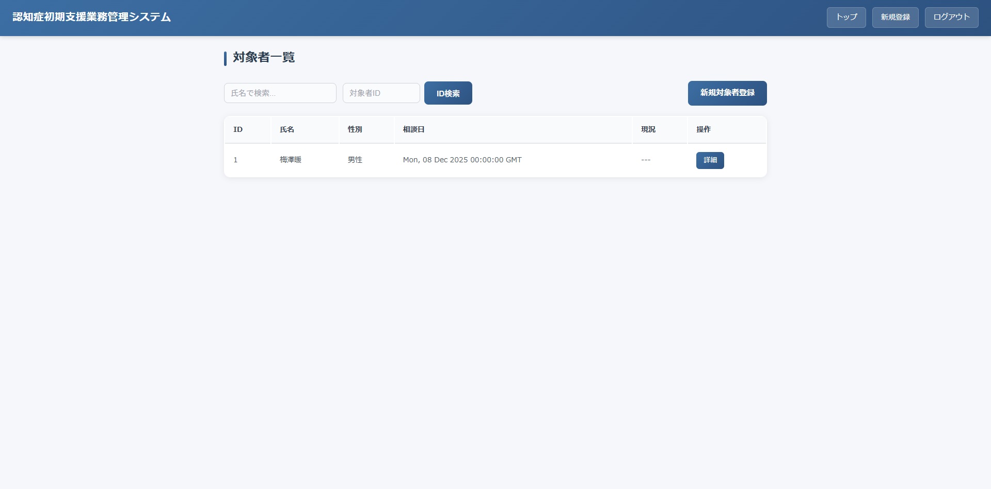Screen dimensions: 991x489
Task: Focus the 氏名で検索 search field
Action: (280, 93)
